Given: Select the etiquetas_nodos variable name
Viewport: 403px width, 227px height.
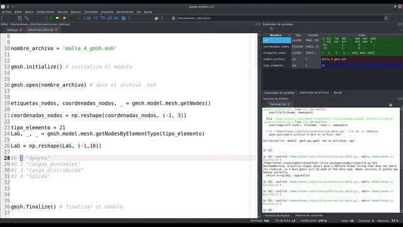Looking at the screenshot, I should pyautogui.click(x=275, y=53).
